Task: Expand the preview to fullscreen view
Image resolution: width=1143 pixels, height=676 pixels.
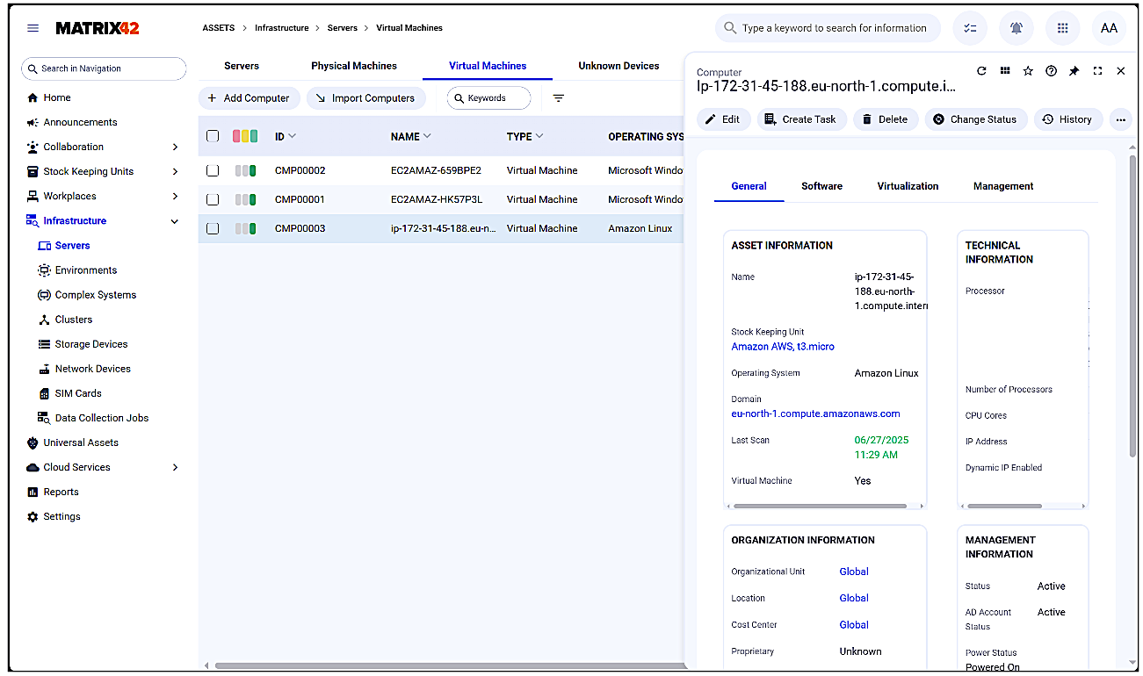Action: tap(1097, 71)
